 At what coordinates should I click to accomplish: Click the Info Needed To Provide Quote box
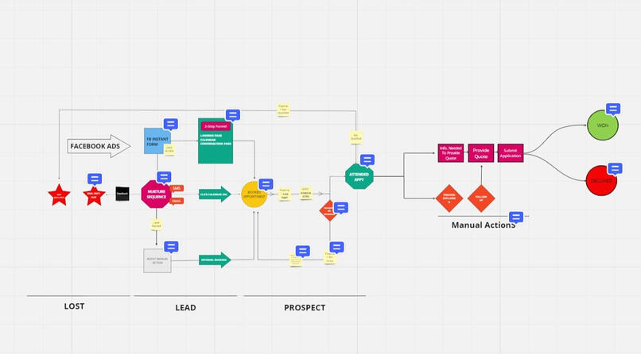(x=450, y=153)
